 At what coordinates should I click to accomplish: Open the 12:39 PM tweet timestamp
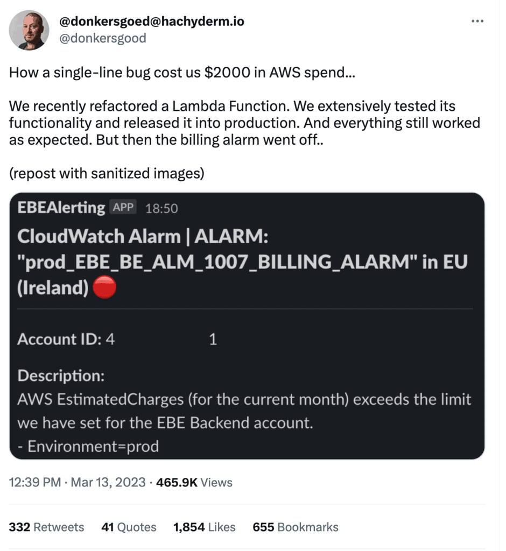35,482
